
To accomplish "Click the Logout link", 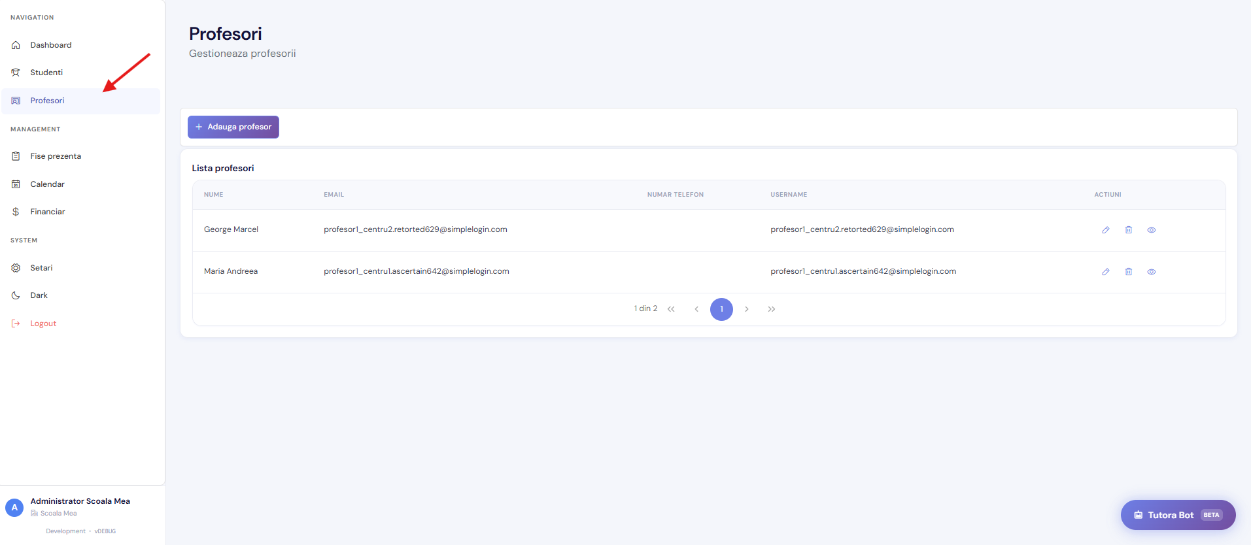I will pos(43,323).
